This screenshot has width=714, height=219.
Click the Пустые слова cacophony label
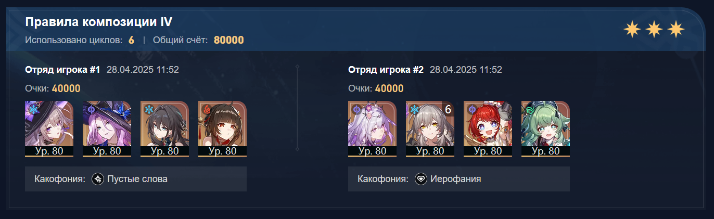137,179
